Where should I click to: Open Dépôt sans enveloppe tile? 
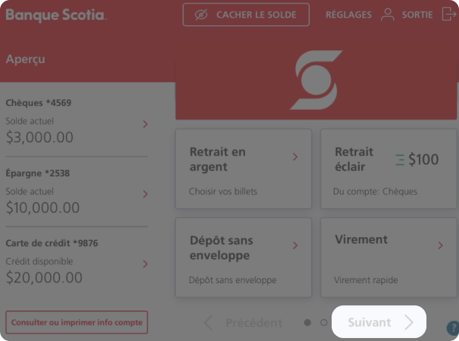point(244,257)
